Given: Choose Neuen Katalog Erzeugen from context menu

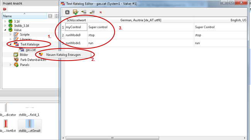Looking at the screenshot, I should [64, 55].
